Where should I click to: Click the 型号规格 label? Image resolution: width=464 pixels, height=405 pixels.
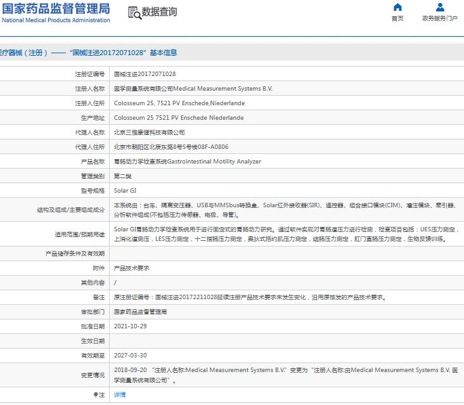point(93,191)
